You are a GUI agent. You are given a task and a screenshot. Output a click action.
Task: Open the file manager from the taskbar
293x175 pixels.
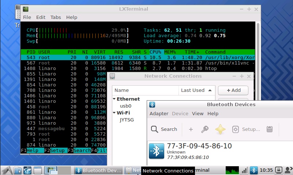coord(18,170)
